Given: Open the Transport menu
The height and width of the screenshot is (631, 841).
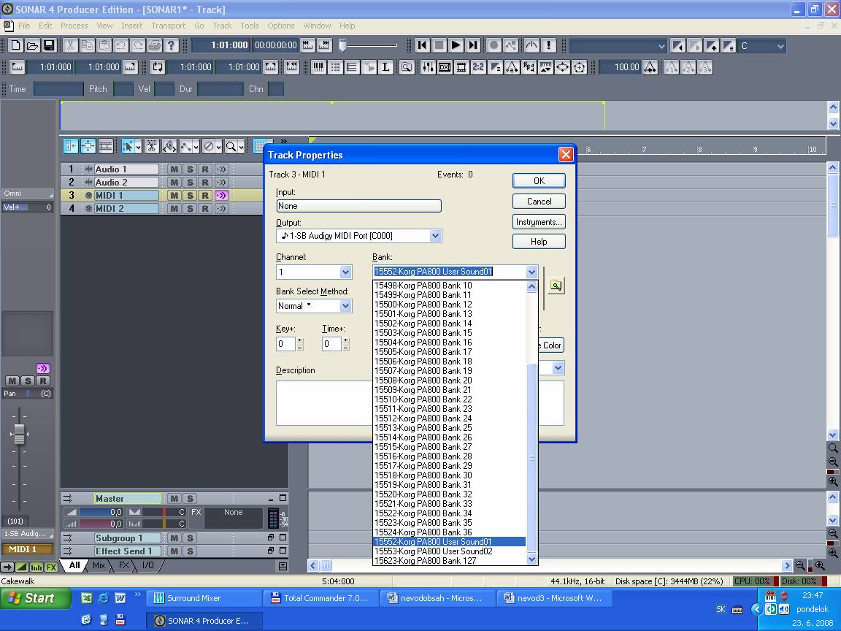Looking at the screenshot, I should coord(169,26).
